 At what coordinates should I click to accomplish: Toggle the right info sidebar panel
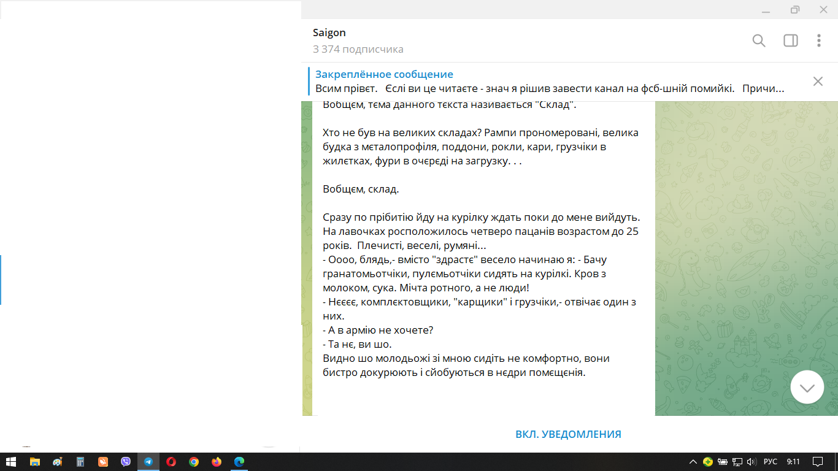pos(791,40)
